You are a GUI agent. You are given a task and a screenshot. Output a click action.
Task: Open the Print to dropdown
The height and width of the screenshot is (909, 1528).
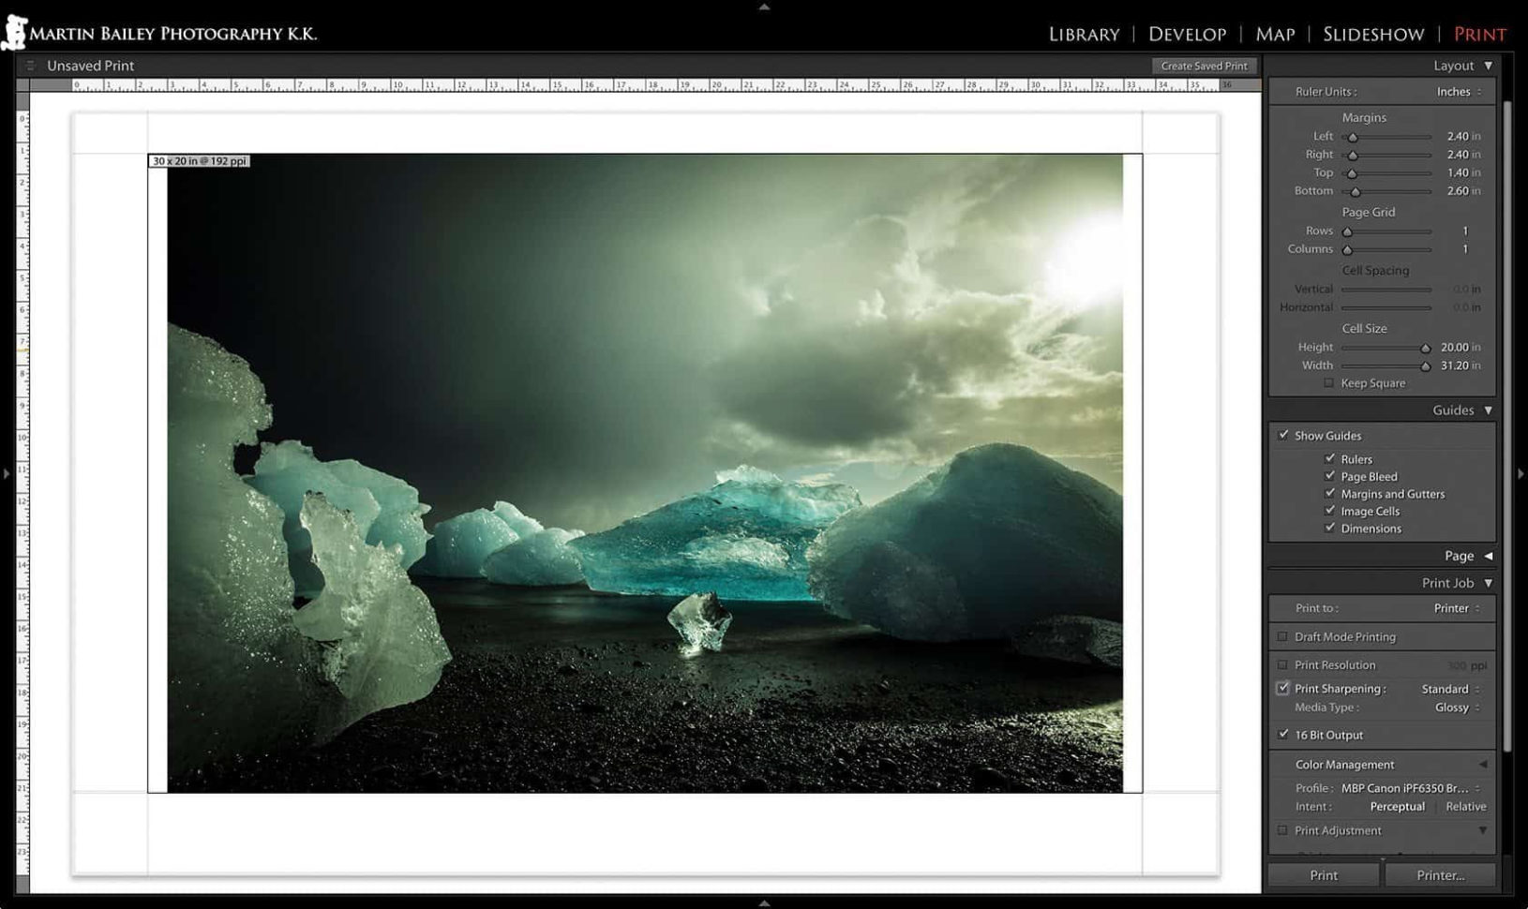tap(1457, 608)
